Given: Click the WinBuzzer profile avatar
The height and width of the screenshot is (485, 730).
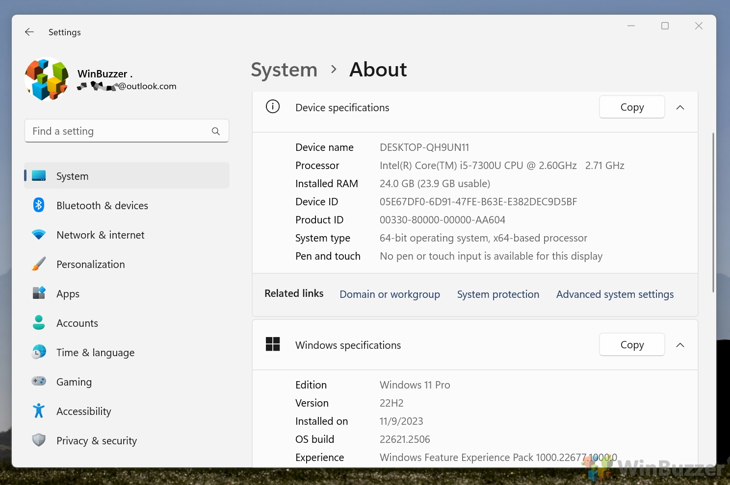Looking at the screenshot, I should [47, 79].
